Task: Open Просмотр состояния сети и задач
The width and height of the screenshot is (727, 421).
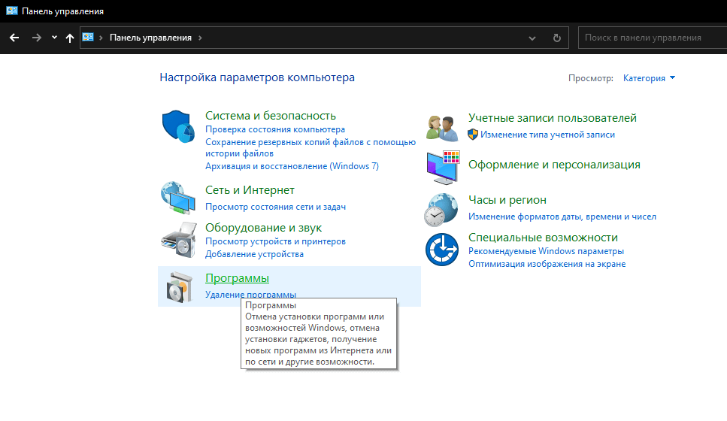Action: click(275, 207)
